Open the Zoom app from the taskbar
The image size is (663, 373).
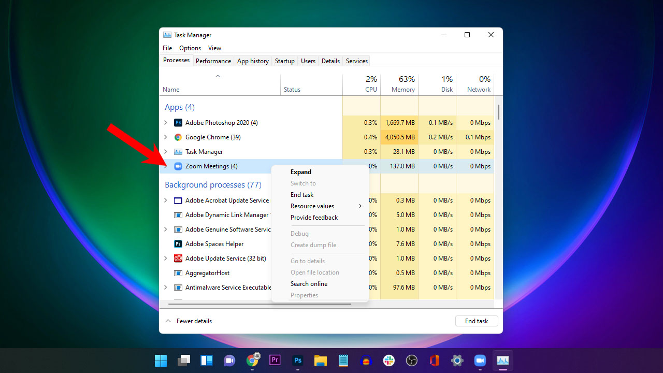[x=480, y=360]
